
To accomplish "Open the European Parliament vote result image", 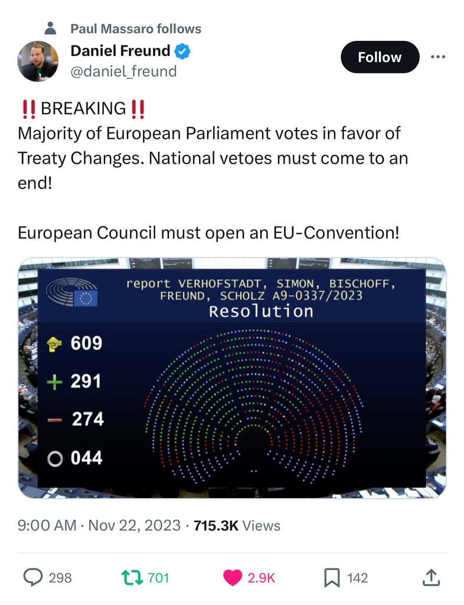I will [231, 378].
